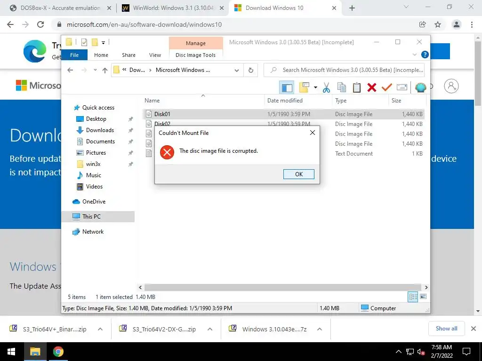Open the Home ribbon tab
Image resolution: width=482 pixels, height=361 pixels.
click(x=101, y=55)
